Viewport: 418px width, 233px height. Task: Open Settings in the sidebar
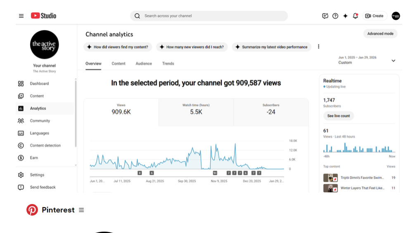pos(45,175)
